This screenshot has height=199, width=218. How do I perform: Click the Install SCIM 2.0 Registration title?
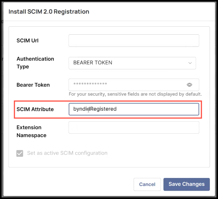coord(49,12)
